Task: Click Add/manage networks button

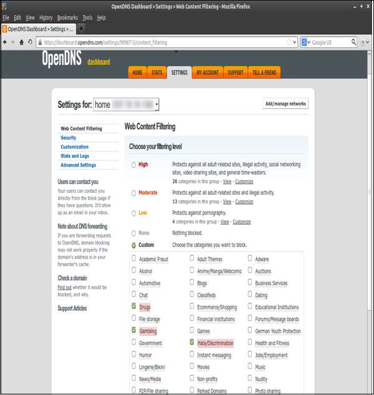Action: (285, 104)
